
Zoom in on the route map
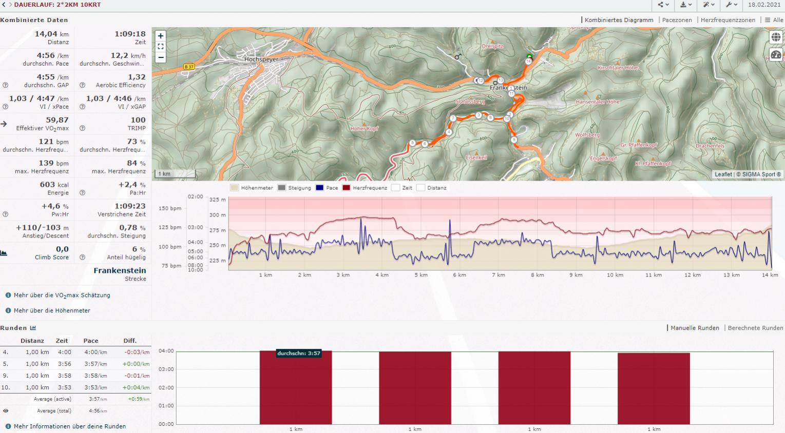[161, 36]
